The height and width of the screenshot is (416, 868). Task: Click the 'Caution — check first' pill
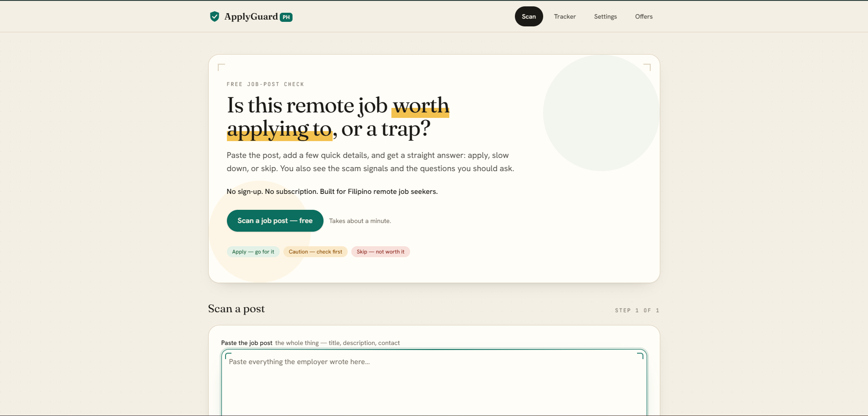click(x=315, y=252)
